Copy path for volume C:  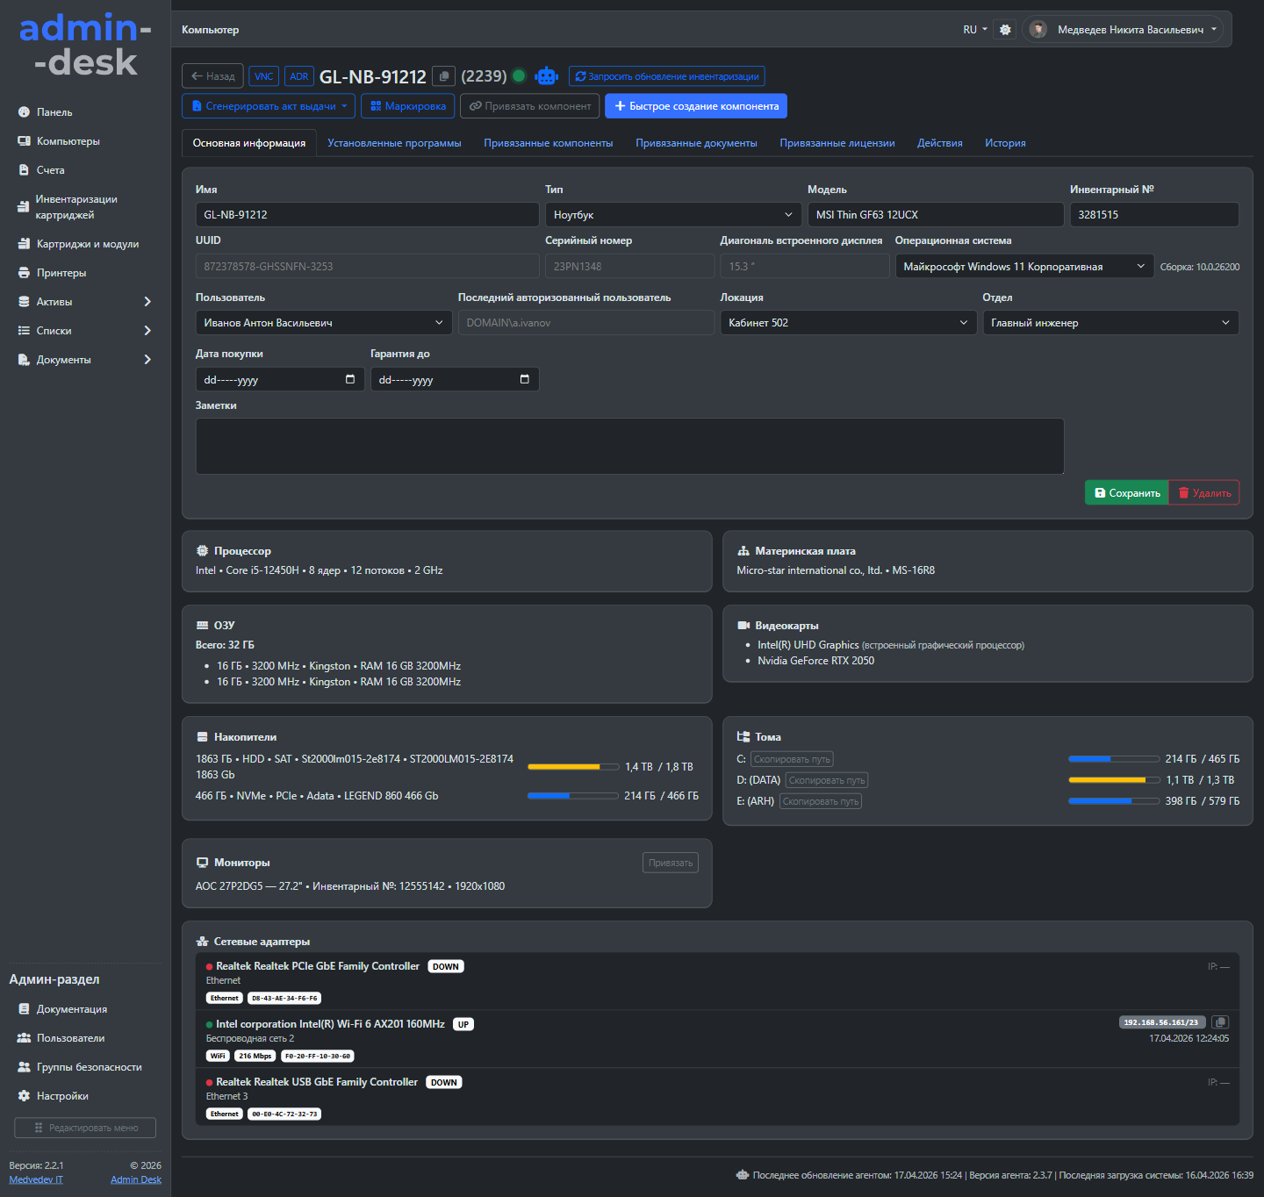coord(792,759)
